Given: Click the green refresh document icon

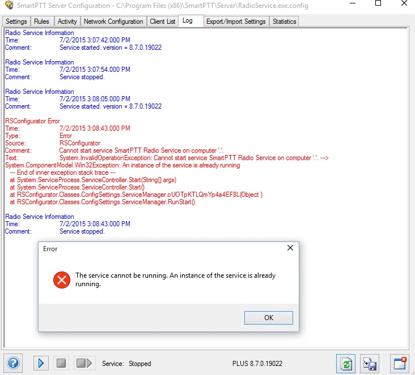Looking at the screenshot, I should [x=346, y=364].
